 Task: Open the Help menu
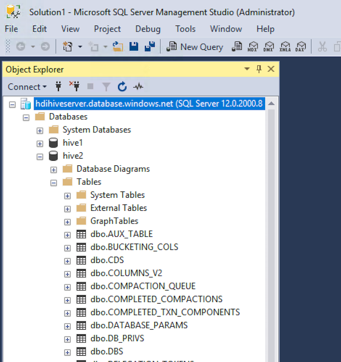pyautogui.click(x=266, y=29)
